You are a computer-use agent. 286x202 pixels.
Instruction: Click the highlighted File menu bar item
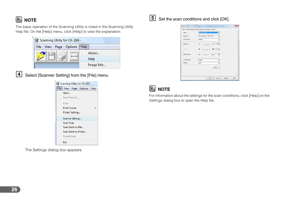(59, 88)
